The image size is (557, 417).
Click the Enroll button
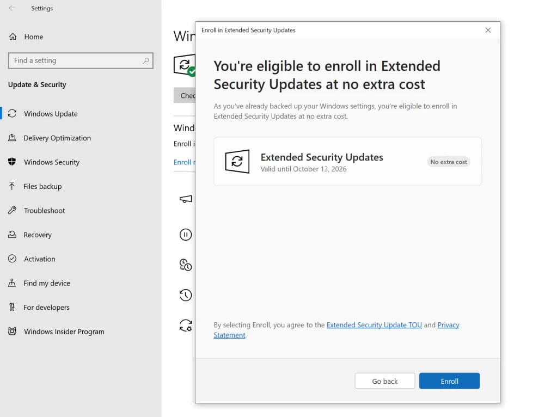coord(449,381)
